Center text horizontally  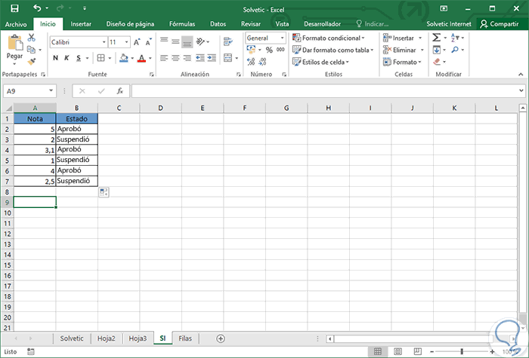point(175,58)
